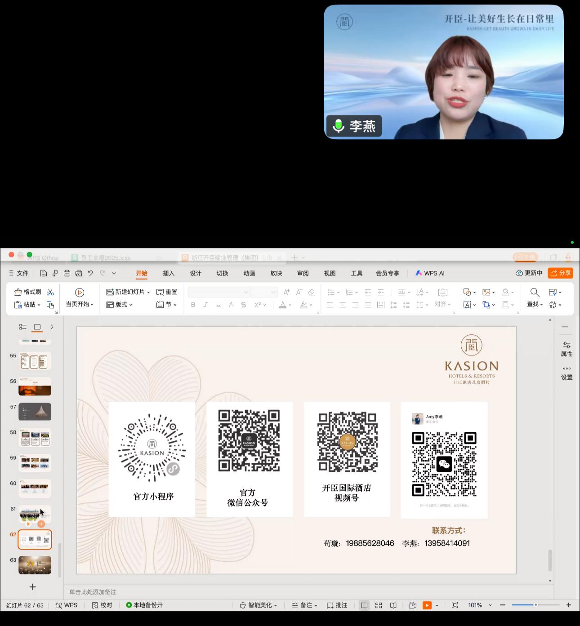This screenshot has width=580, height=626.
Task: Open the search (查找) magnifier icon
Action: point(535,293)
